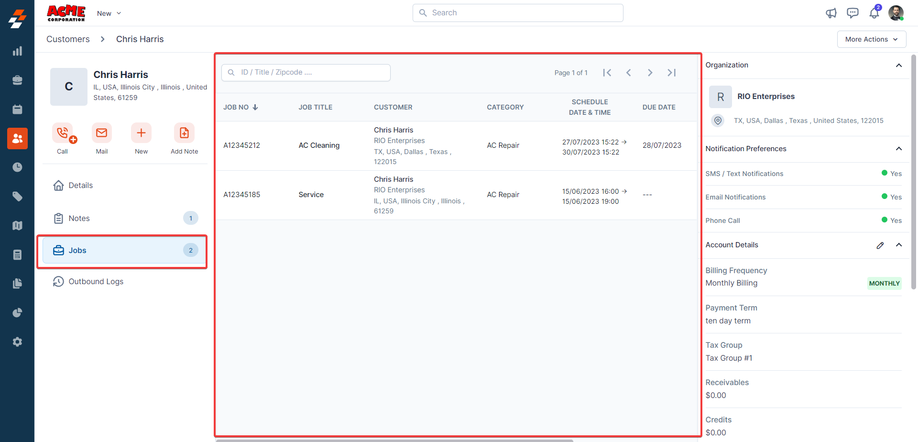Image resolution: width=918 pixels, height=442 pixels.
Task: Open the announcements megaphone icon
Action: (831, 13)
